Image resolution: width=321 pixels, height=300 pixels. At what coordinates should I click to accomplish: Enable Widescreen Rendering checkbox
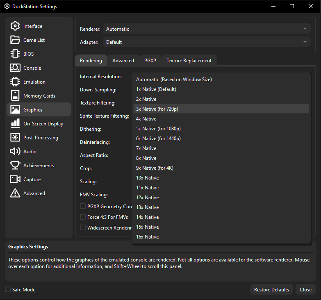pyautogui.click(x=83, y=227)
